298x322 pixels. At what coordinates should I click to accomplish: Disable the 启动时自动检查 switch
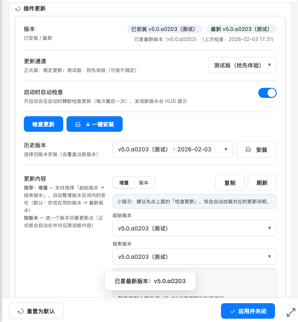tap(267, 93)
